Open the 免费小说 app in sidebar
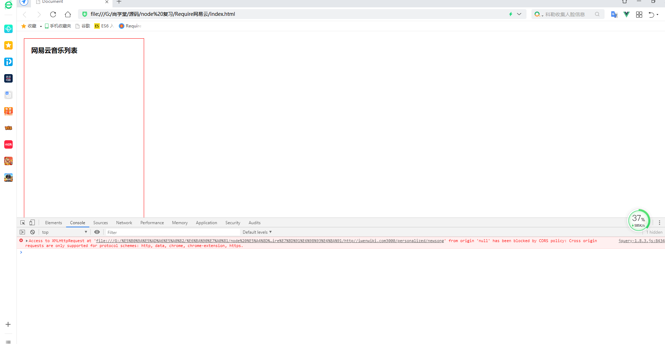The image size is (665, 344). pyautogui.click(x=8, y=111)
